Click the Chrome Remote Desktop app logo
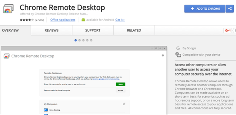236x115 pixels. point(8,8)
